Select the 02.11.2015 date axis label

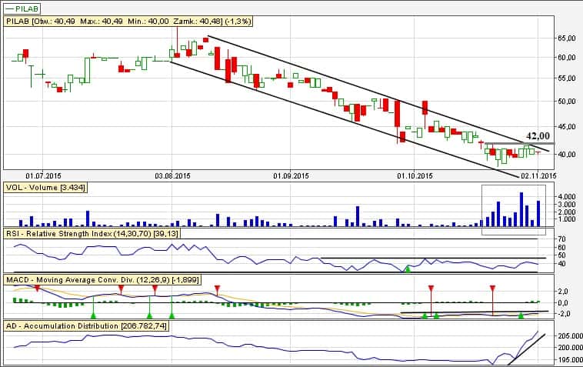(538, 175)
